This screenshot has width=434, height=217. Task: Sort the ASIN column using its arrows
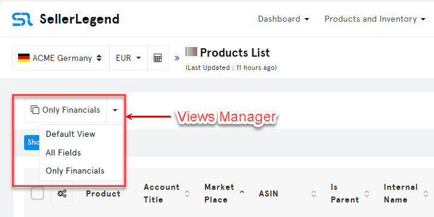[x=313, y=193]
